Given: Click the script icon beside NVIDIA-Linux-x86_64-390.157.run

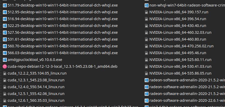Looking at the screenshot, I should pyautogui.click(x=146, y=12).
